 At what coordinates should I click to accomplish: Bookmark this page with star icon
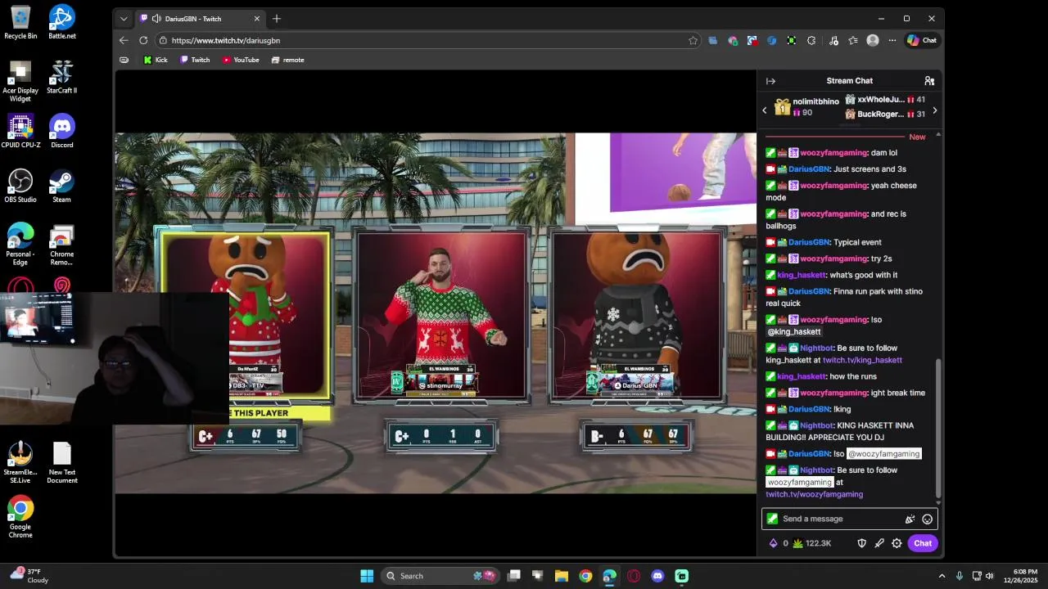[693, 40]
